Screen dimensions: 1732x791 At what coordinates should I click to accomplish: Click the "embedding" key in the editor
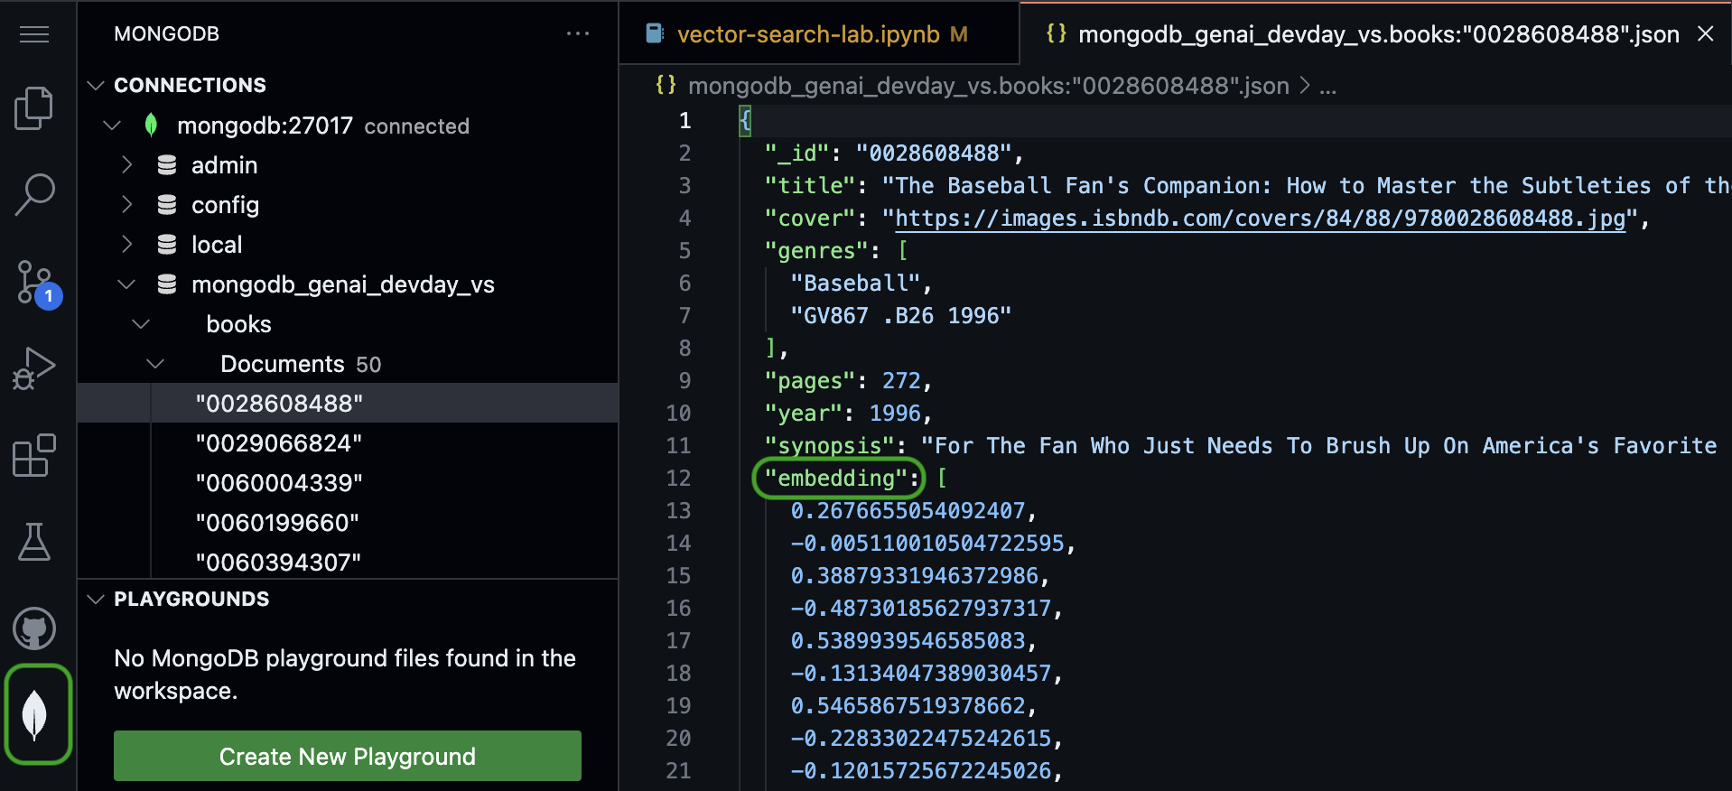click(x=836, y=478)
